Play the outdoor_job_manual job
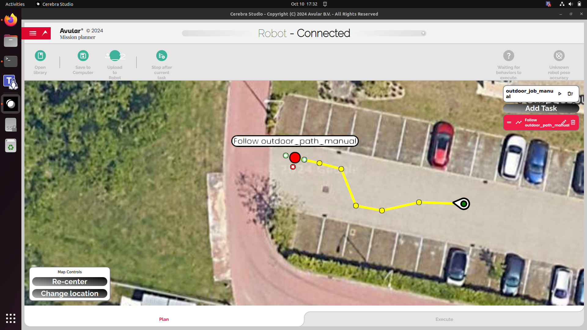Image resolution: width=587 pixels, height=330 pixels. 560,94
